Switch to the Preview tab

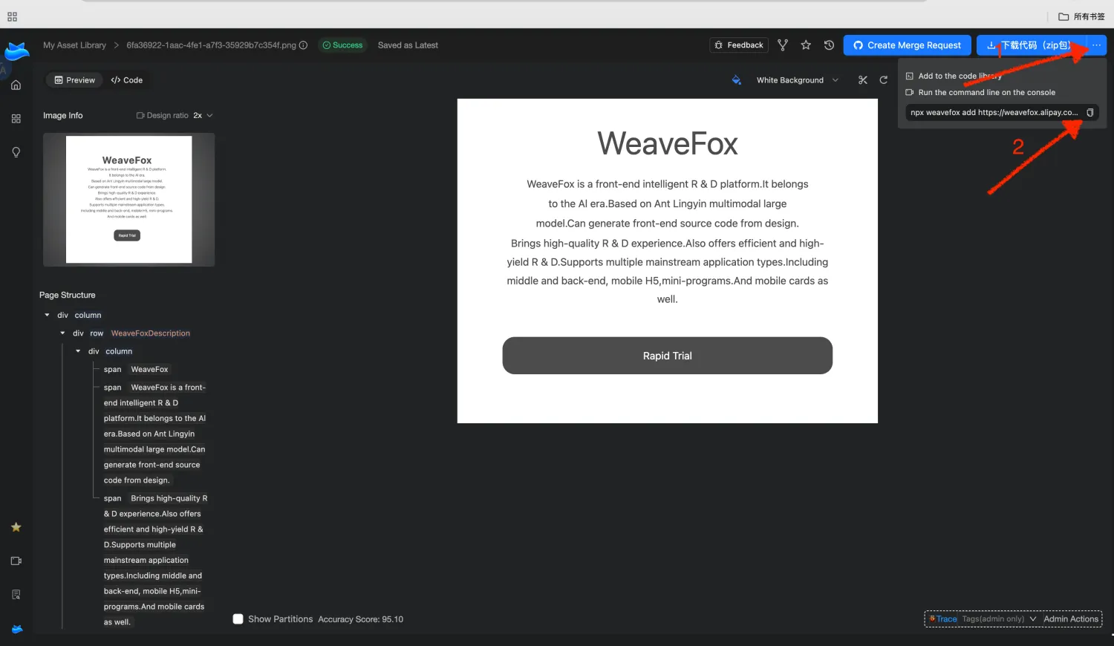74,80
